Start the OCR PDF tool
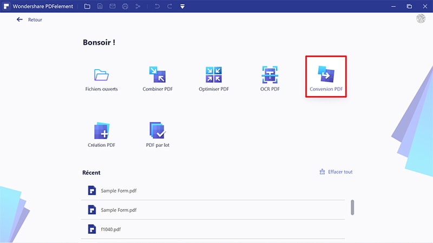 (x=270, y=79)
